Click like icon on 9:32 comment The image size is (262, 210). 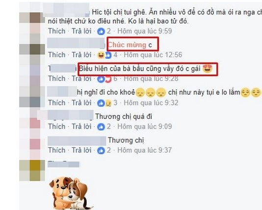click(x=101, y=103)
